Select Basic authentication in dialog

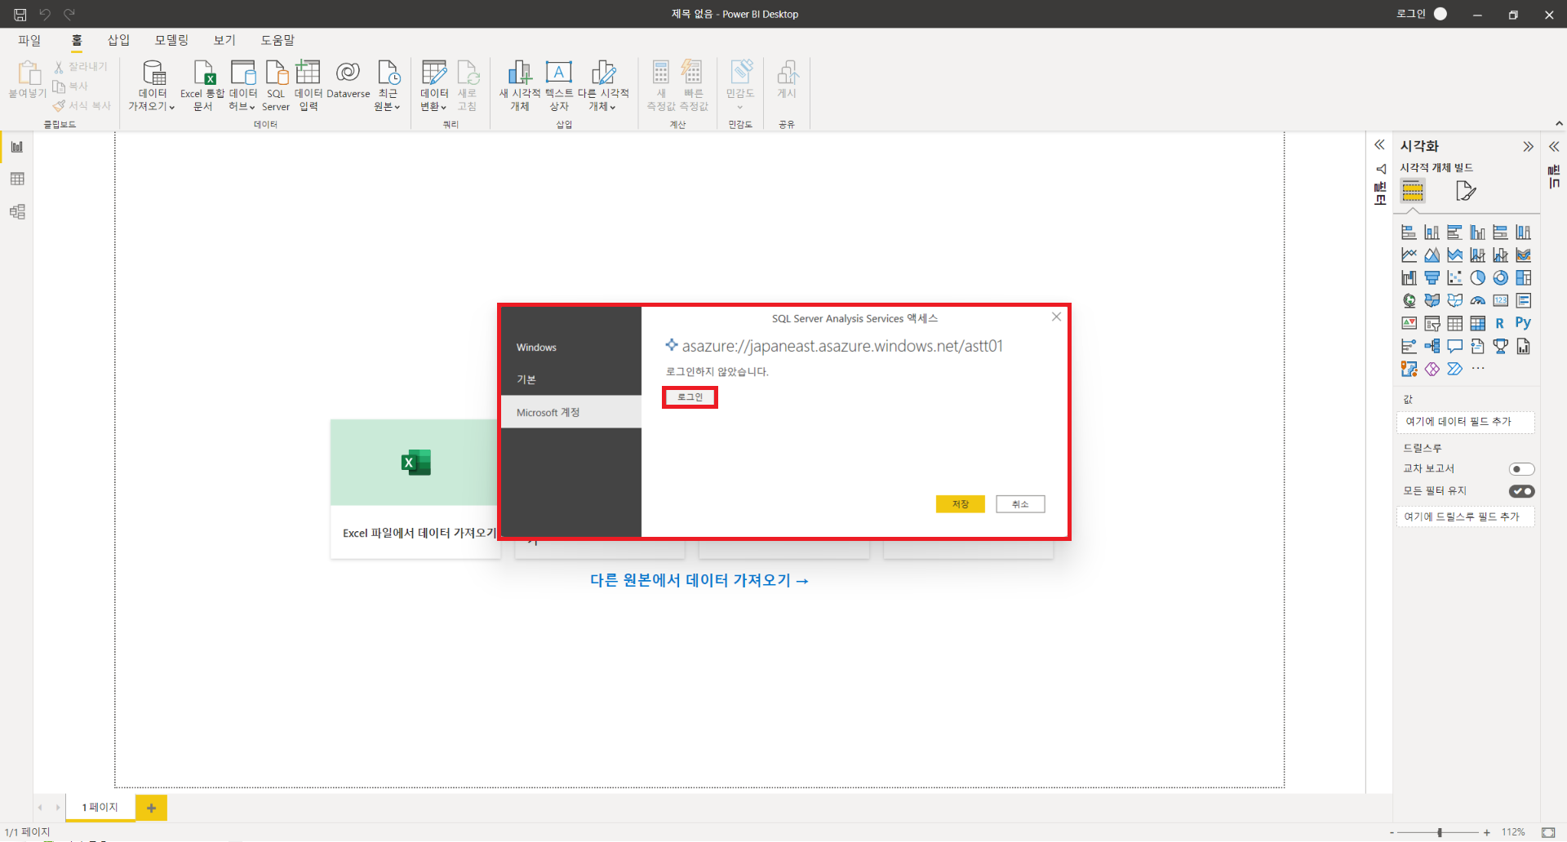coord(571,379)
